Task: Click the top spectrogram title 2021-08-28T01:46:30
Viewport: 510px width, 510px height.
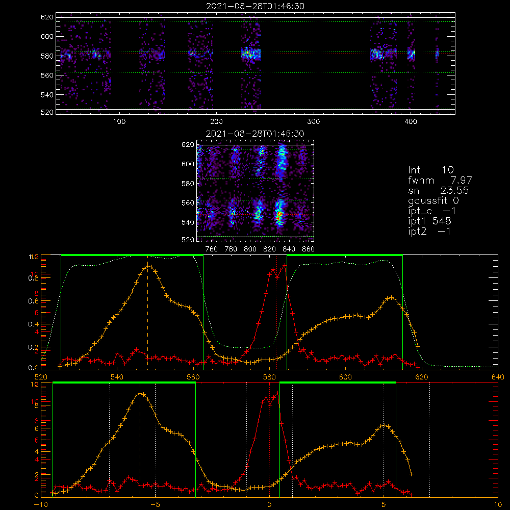Action: pyautogui.click(x=255, y=6)
